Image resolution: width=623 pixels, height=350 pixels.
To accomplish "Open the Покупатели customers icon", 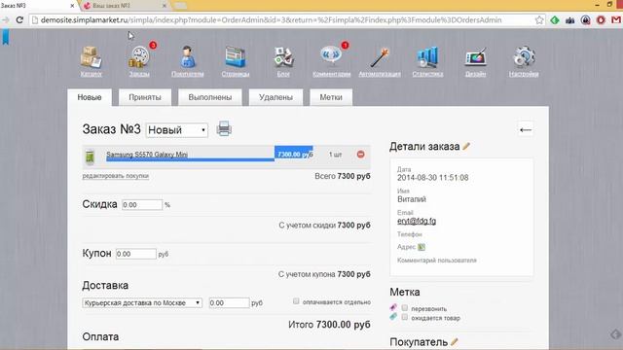I will click(187, 57).
